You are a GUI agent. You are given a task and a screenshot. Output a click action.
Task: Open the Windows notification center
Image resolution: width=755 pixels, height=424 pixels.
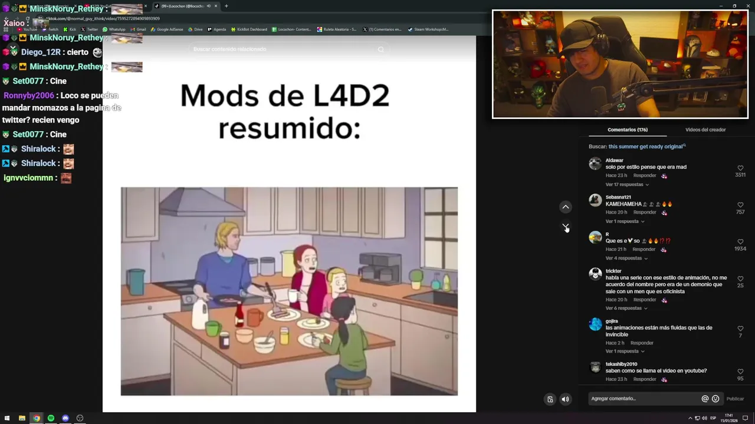(745, 418)
